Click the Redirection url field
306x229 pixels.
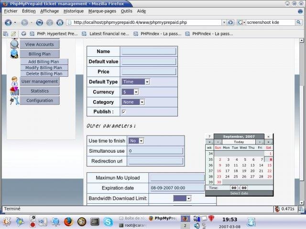(x=155, y=161)
